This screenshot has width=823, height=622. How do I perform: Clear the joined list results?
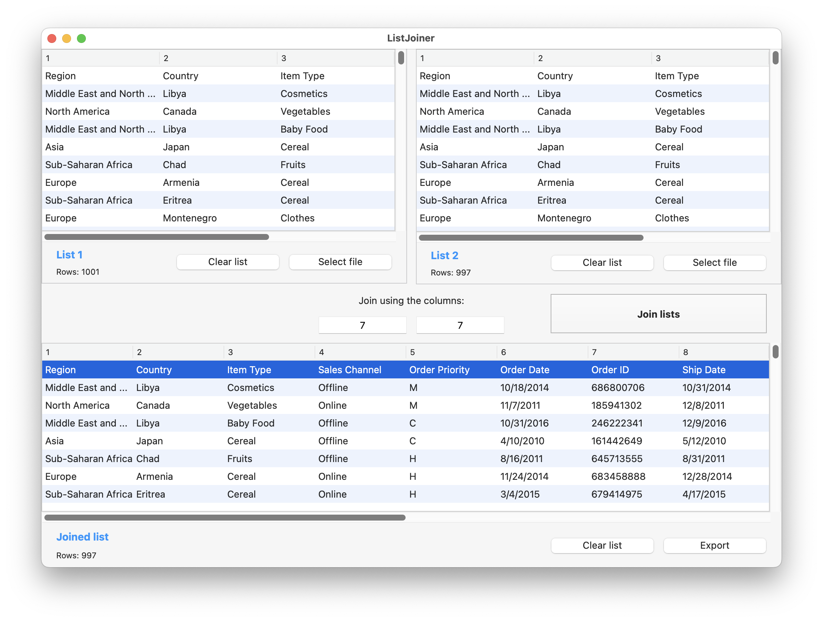[602, 545]
